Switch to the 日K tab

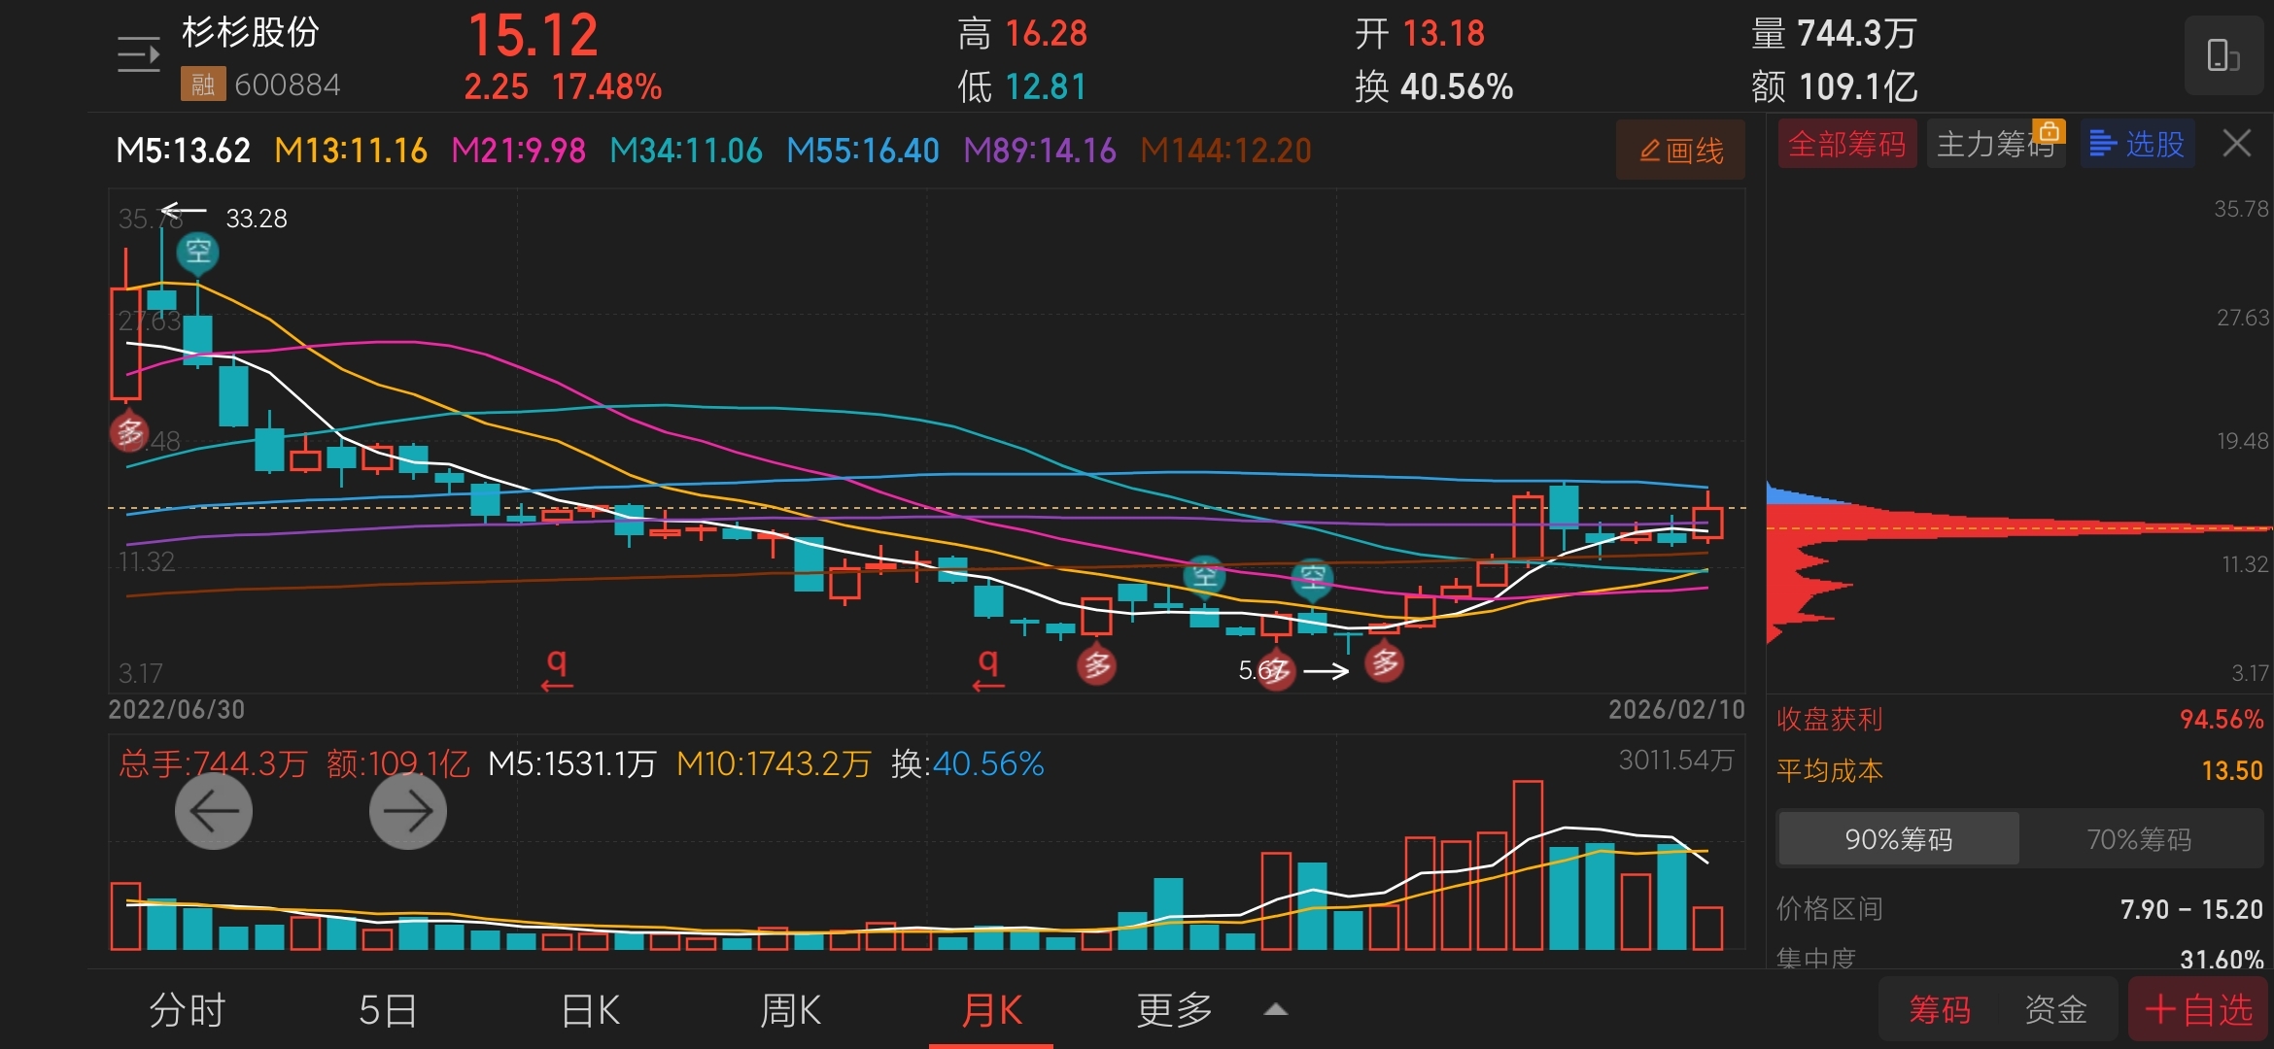(x=590, y=1010)
